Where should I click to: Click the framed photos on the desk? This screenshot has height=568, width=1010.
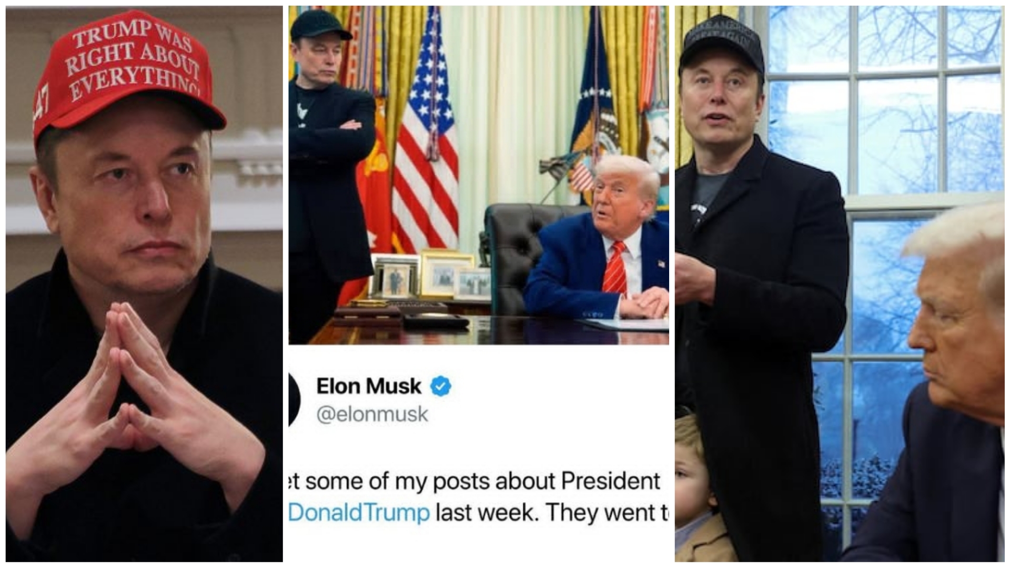(x=431, y=276)
